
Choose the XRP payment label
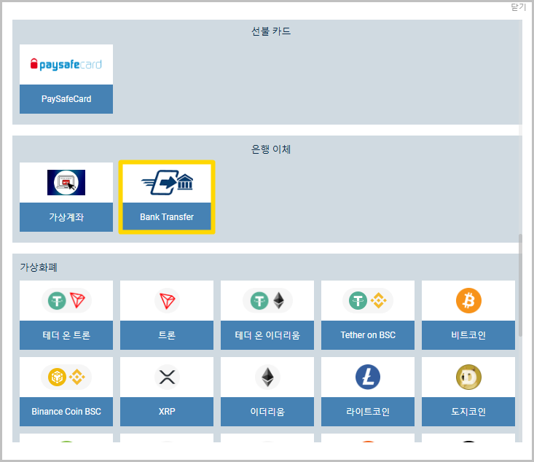click(x=167, y=412)
